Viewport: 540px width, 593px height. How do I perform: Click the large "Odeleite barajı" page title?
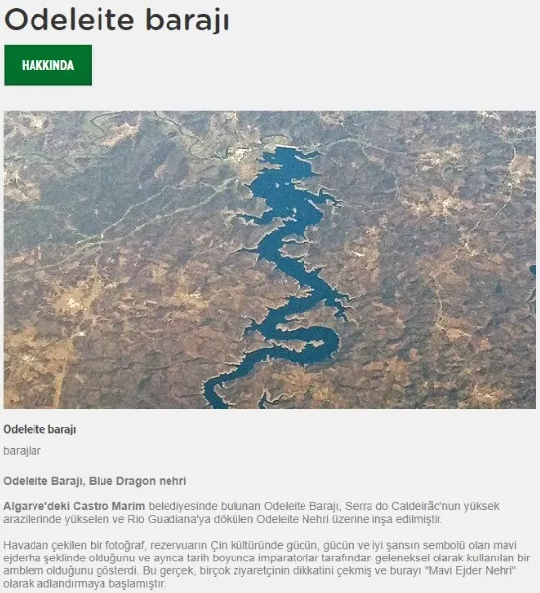[x=116, y=20]
